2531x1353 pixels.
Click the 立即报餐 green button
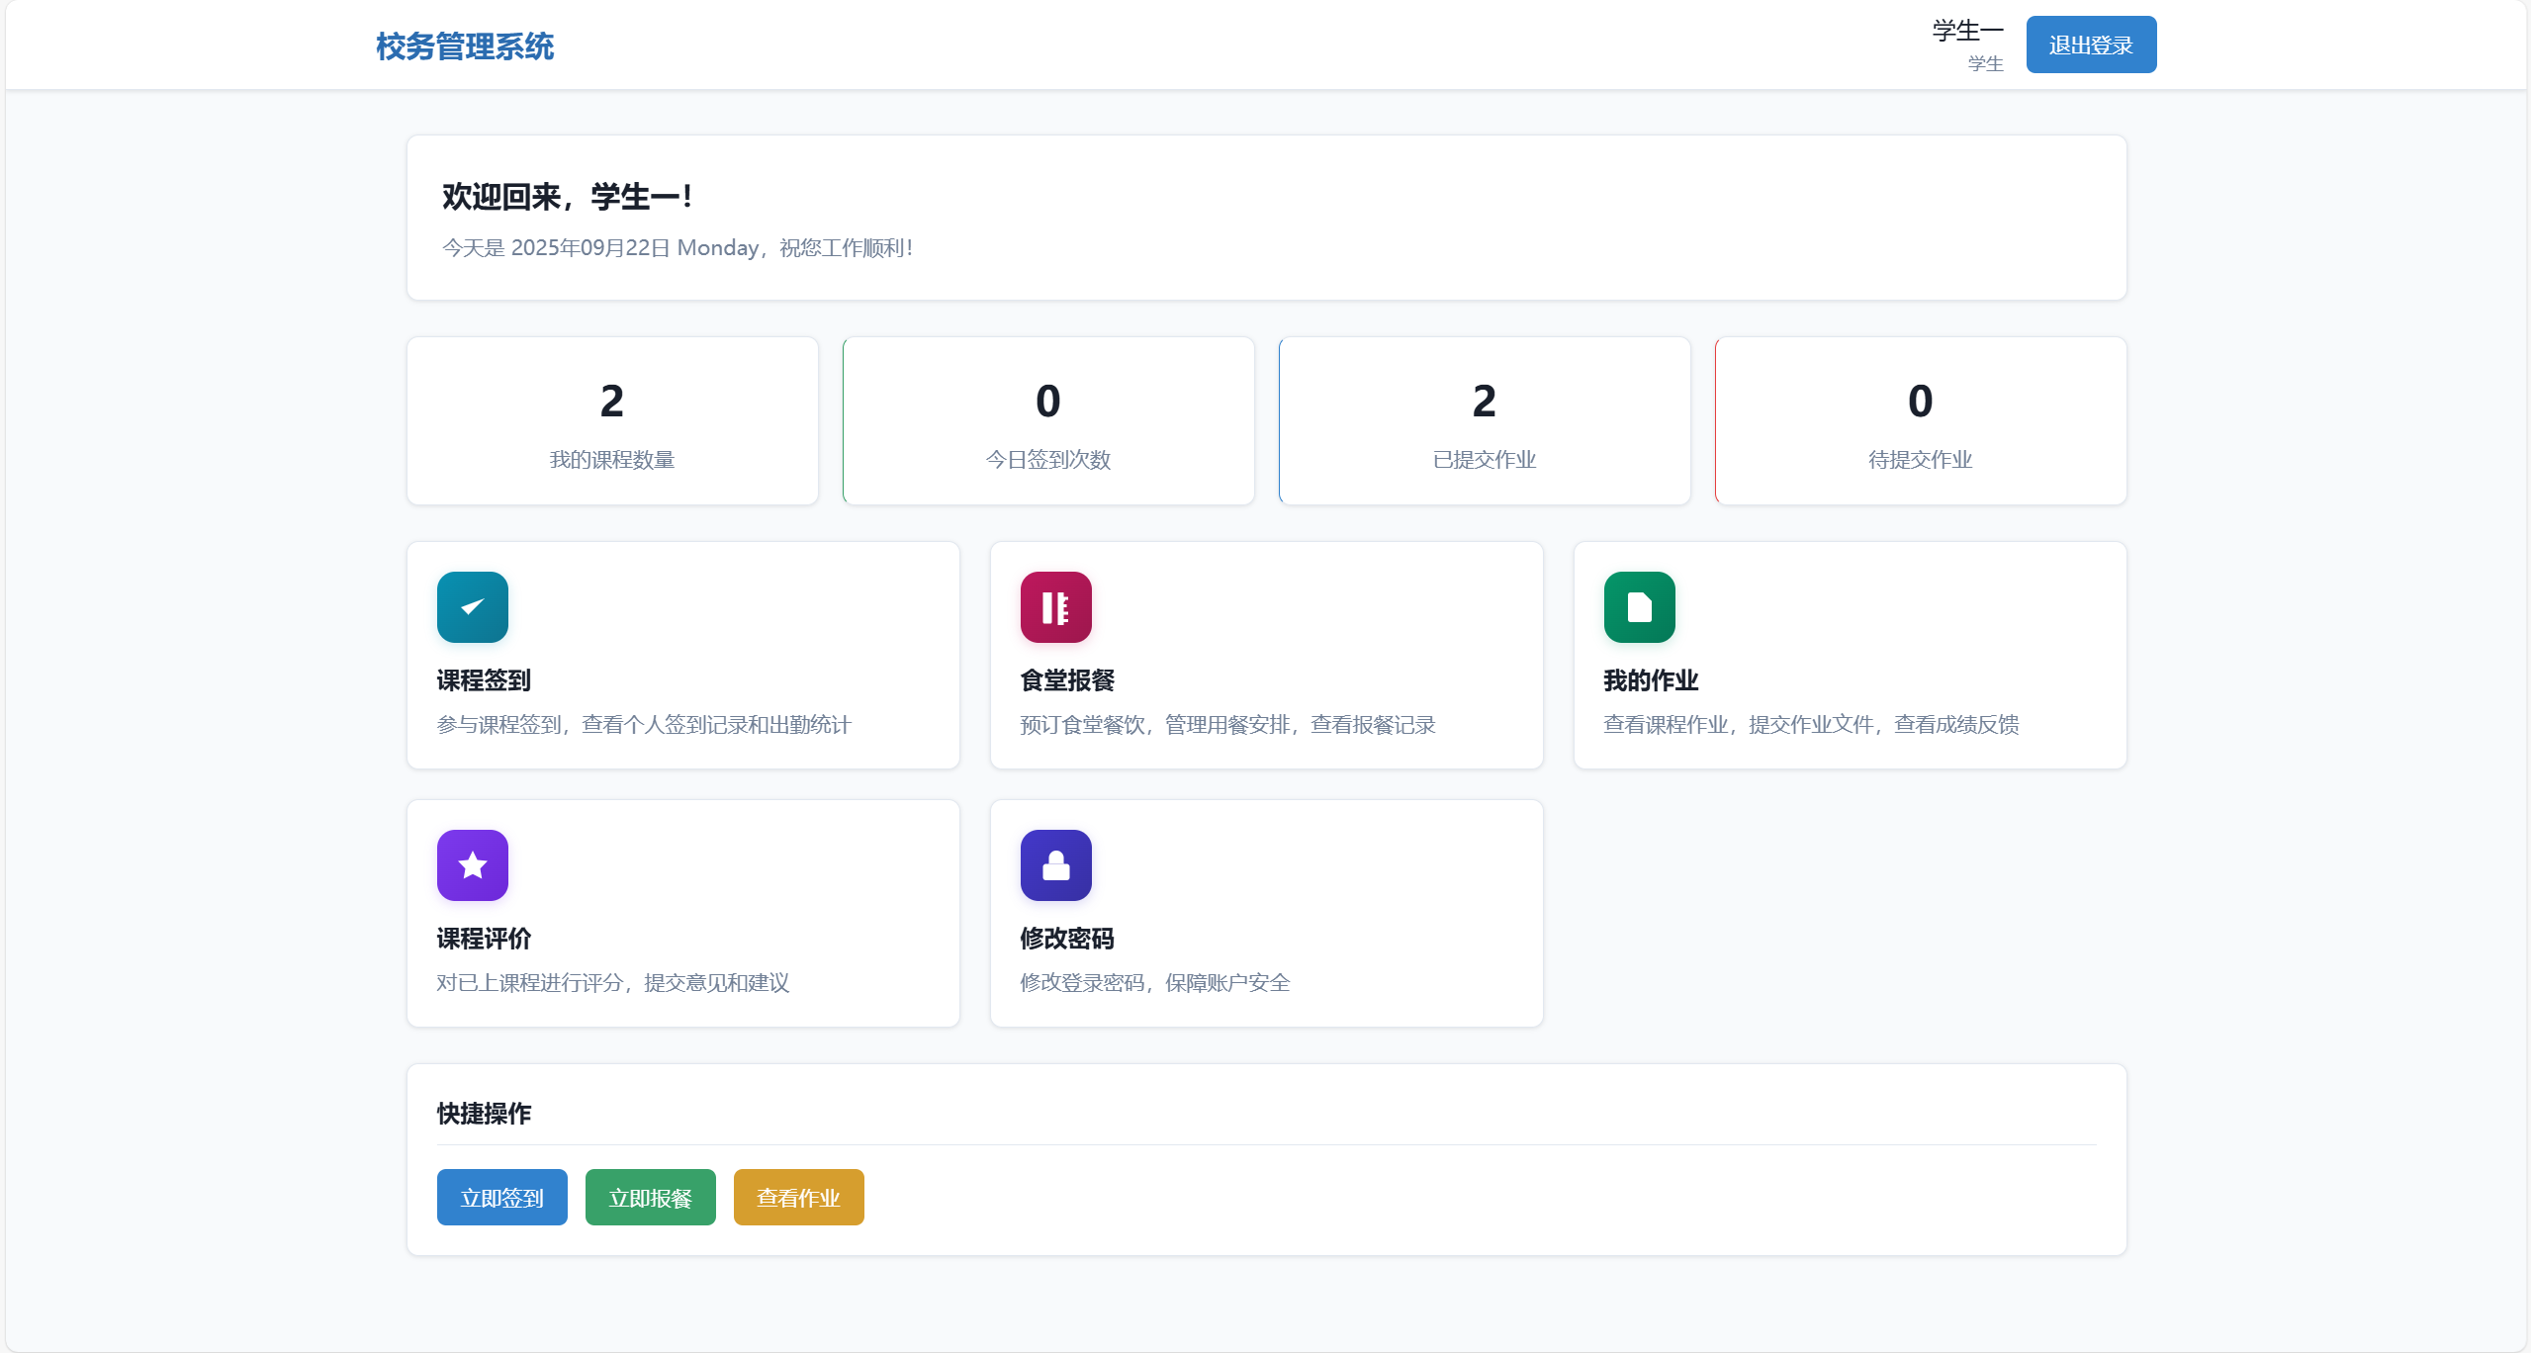coord(650,1197)
